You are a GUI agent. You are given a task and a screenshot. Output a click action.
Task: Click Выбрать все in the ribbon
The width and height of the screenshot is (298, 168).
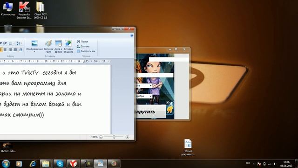[x=86, y=51]
